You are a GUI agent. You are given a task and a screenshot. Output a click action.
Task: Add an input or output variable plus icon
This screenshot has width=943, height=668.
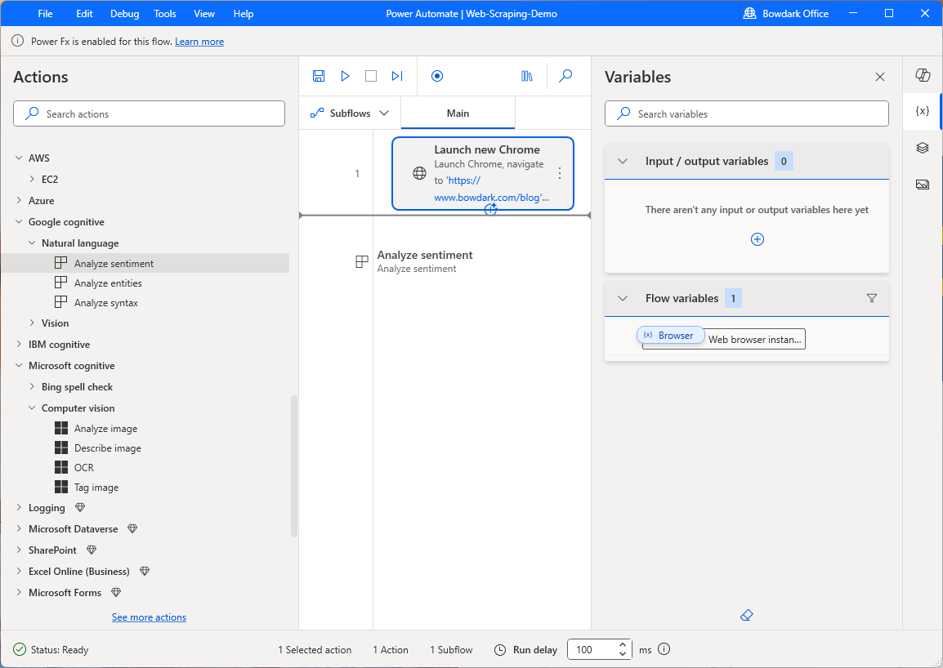tap(758, 239)
